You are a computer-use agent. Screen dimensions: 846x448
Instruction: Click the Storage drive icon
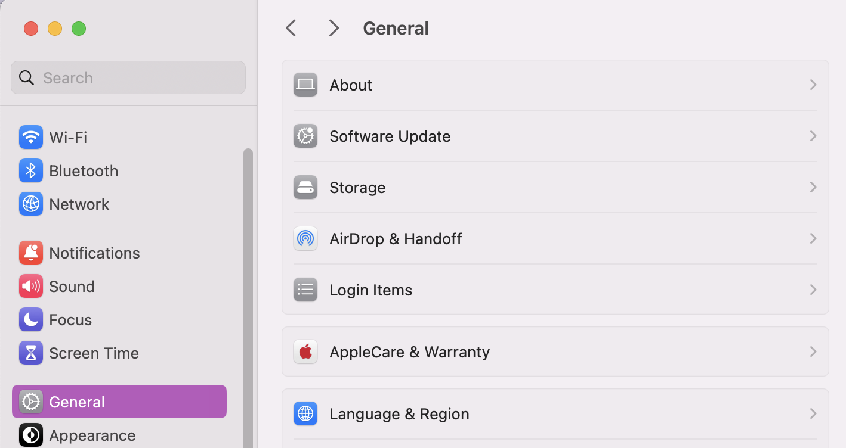pos(305,187)
